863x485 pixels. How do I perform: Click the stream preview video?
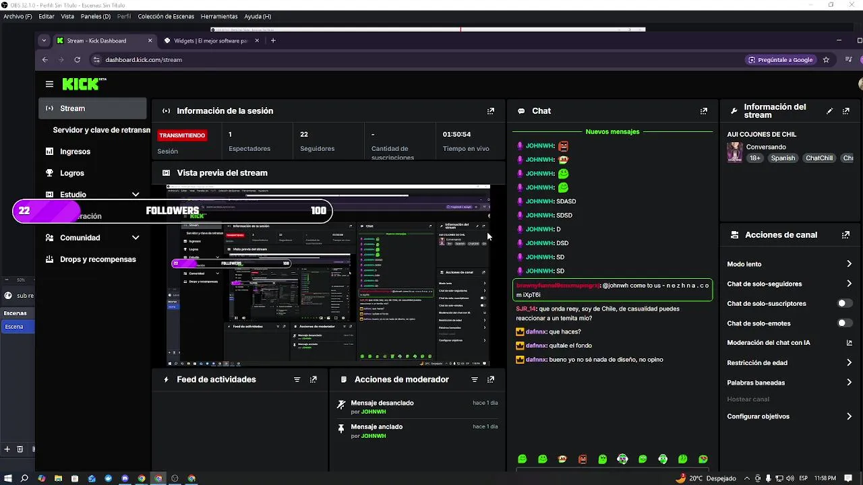[x=328, y=276]
